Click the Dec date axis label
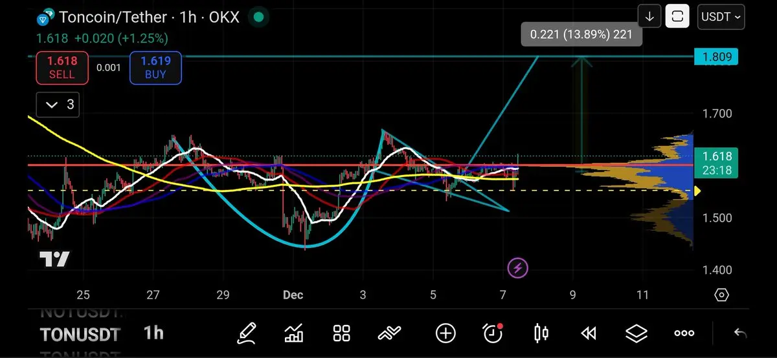 tap(293, 295)
